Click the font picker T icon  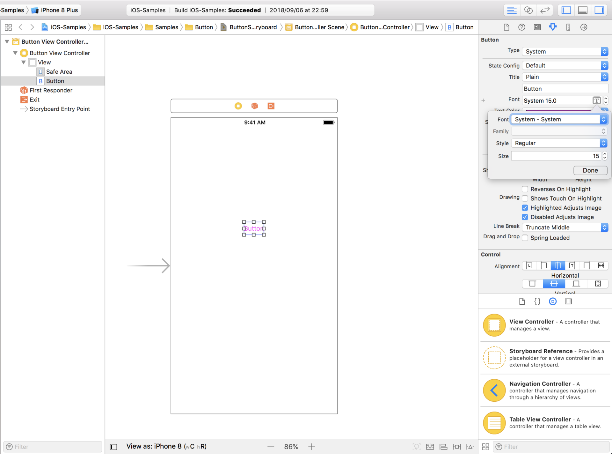coord(596,100)
